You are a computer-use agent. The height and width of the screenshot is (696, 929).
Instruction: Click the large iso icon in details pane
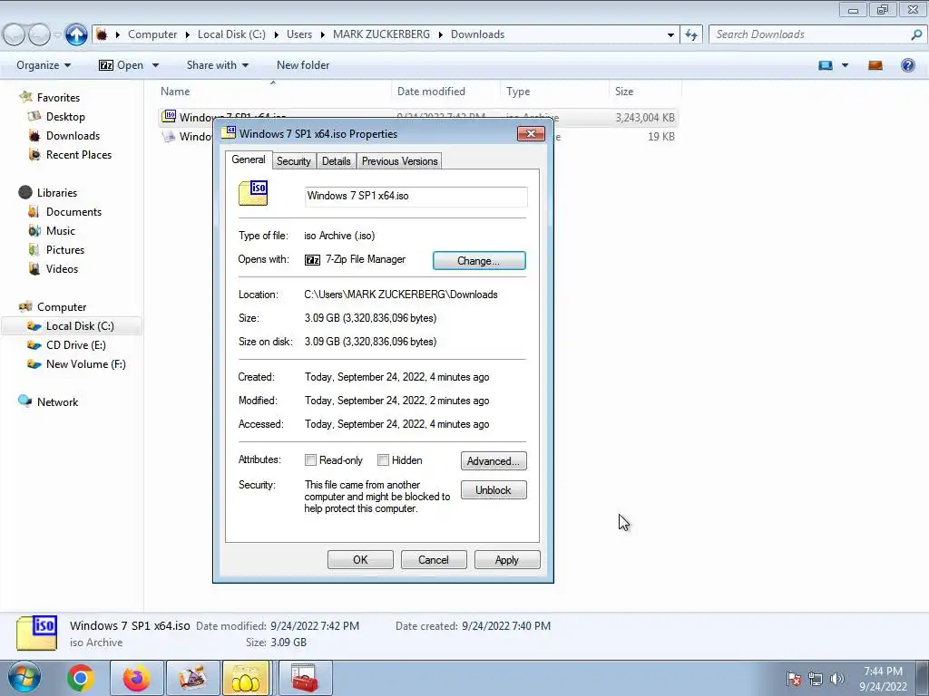36,633
